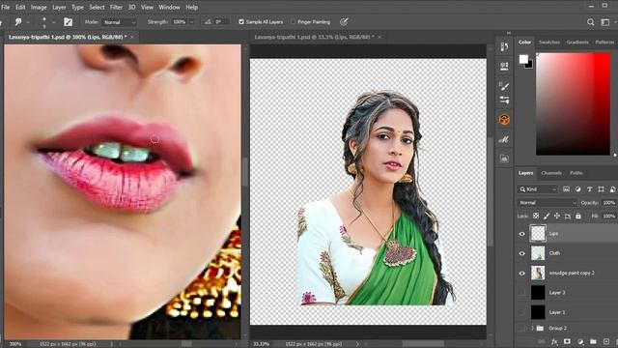Open the File menu
Screen dimensions: 618x348
tap(6, 7)
